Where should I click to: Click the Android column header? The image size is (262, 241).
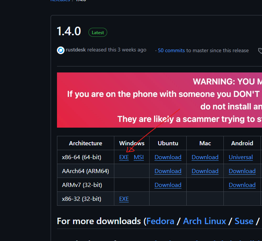(x=242, y=143)
